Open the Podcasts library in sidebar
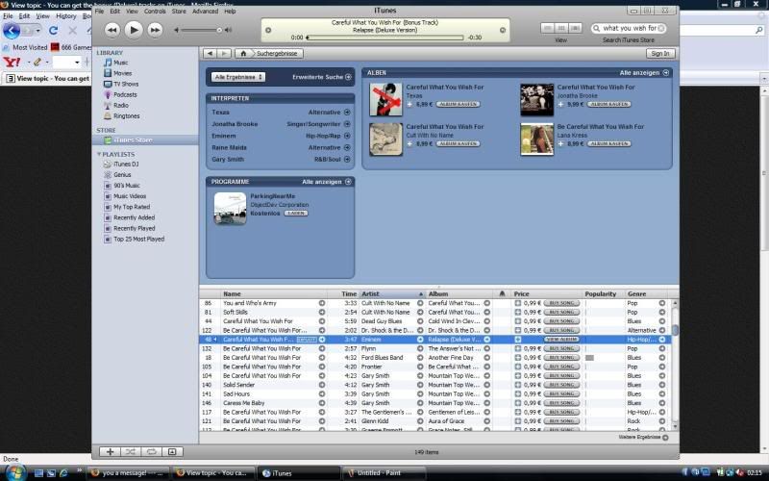769x481 pixels. (x=125, y=94)
